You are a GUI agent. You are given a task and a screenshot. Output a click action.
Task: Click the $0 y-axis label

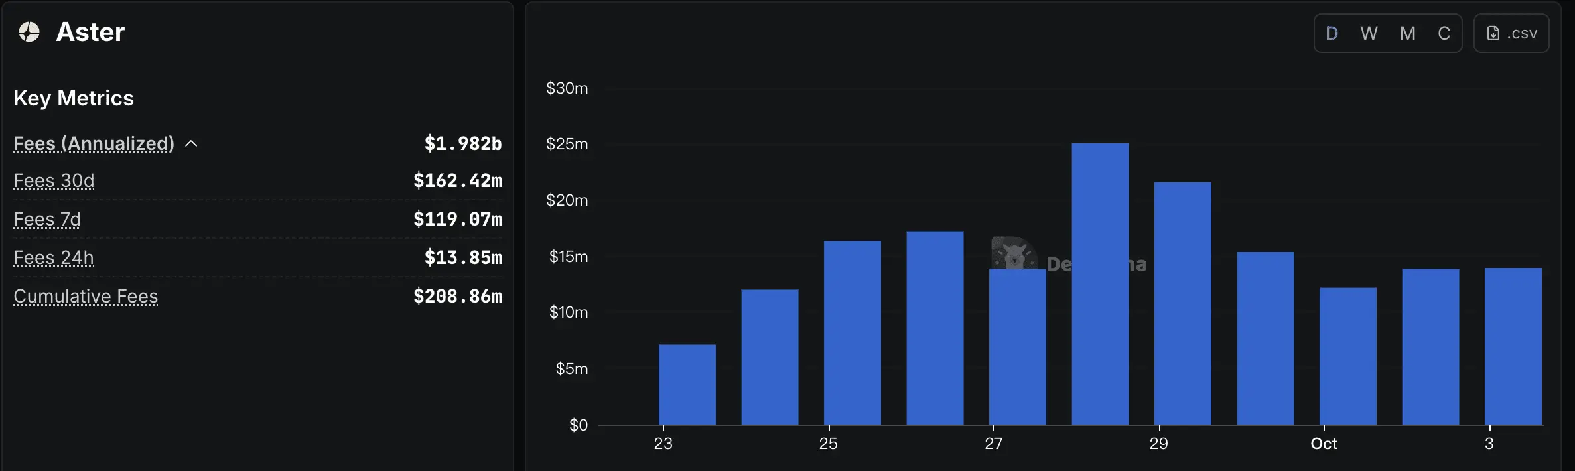click(x=579, y=425)
